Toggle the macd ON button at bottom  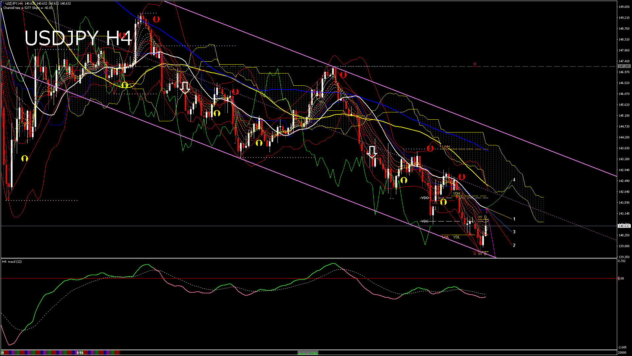[x=307, y=353]
